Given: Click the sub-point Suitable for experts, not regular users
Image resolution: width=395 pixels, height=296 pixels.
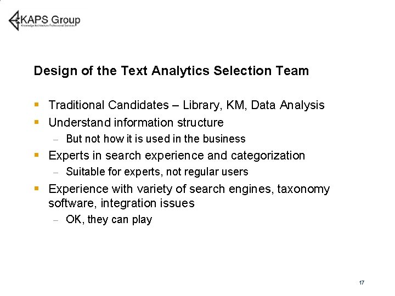Looking at the screenshot, I should 157,172.
